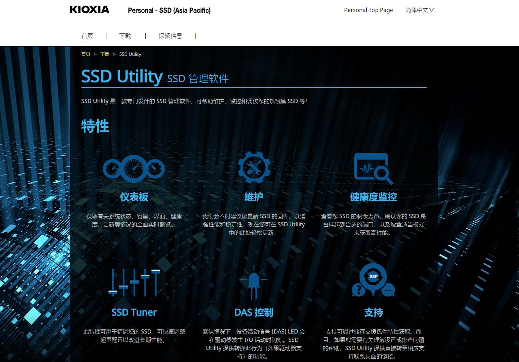Click the dashboard gauges icon above 仪表板
Image resolution: width=519 pixels, height=362 pixels.
(x=134, y=169)
